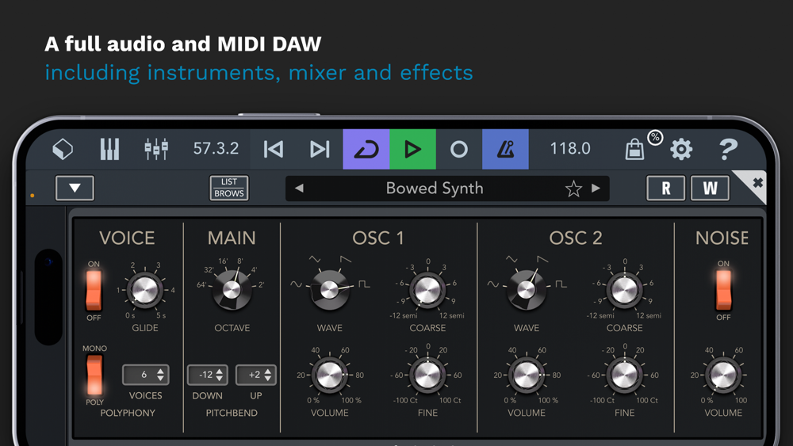
Task: Click the pitchbend -12 value field
Action: (x=207, y=375)
